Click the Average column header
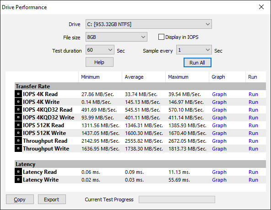This screenshot has height=210, width=271. (x=144, y=77)
